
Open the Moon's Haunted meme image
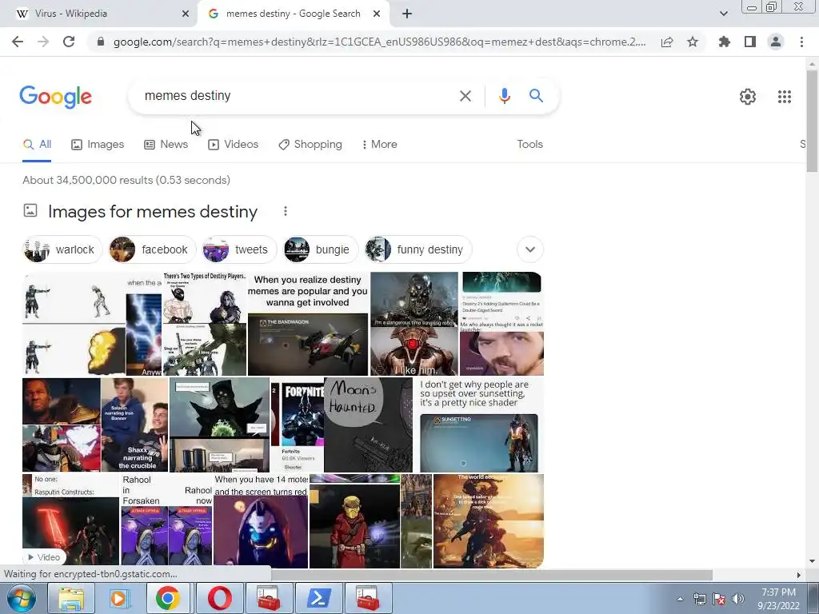(368, 425)
